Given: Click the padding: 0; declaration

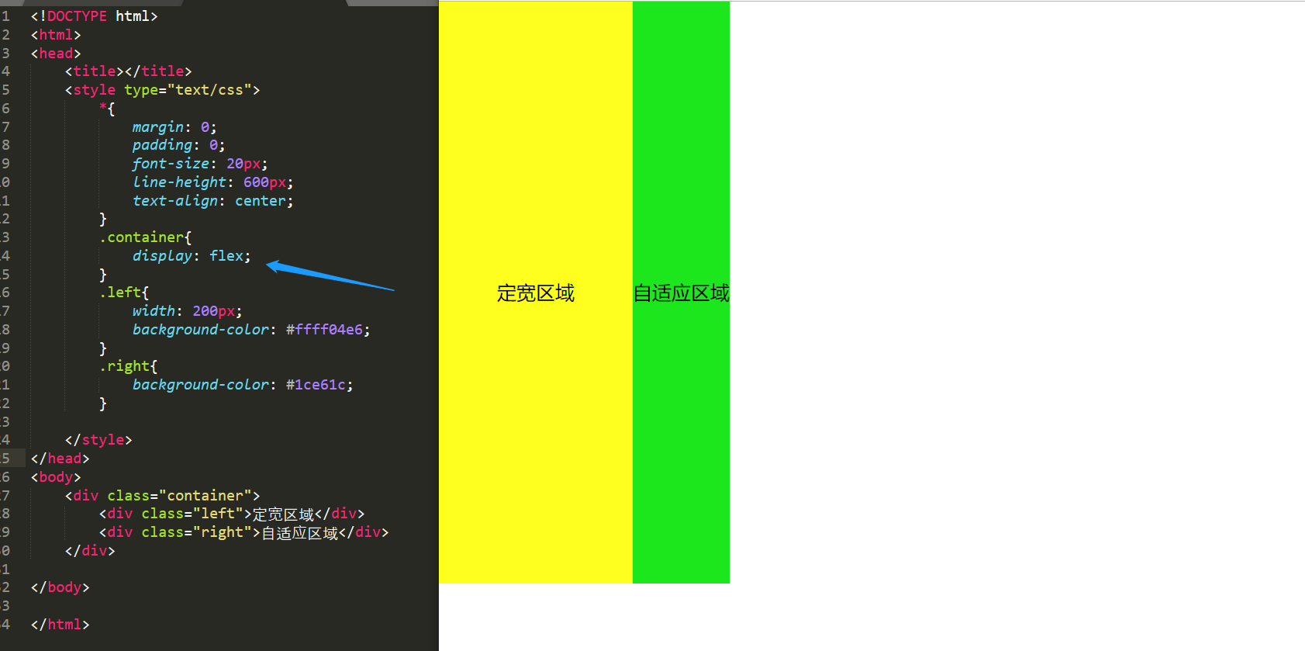Looking at the screenshot, I should click(x=178, y=145).
